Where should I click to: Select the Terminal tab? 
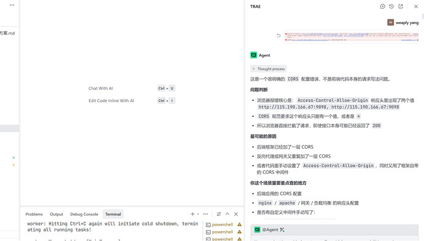click(113, 214)
